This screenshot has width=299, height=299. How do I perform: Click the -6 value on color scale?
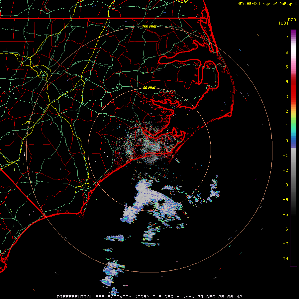click(285, 229)
